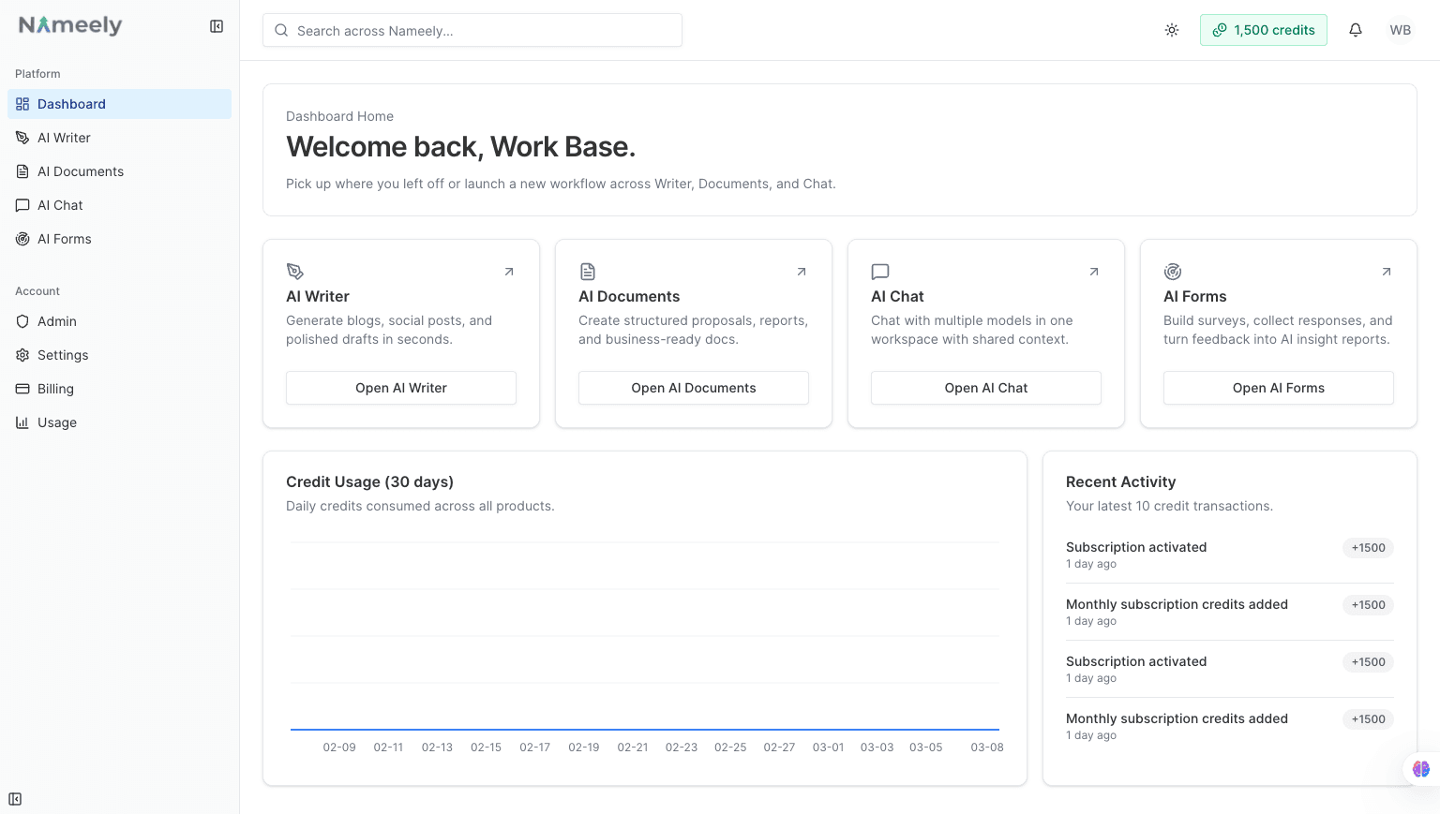Screen dimensions: 1440x814
Task: Toggle light/dark theme with the sun icon
Action: [1172, 29]
